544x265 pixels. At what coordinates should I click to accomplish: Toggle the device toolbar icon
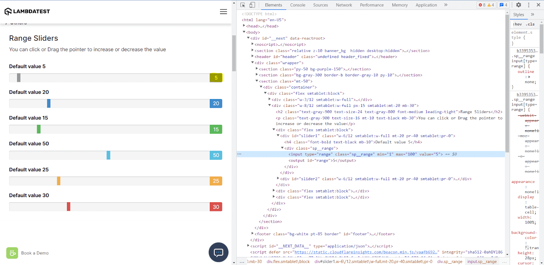click(252, 5)
